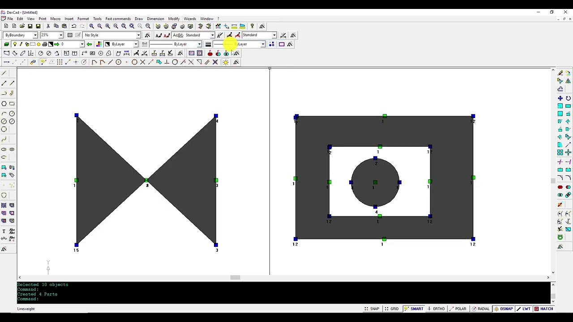The height and width of the screenshot is (322, 573).
Task: Select the Polygon hexagon tool
Action: [x=4, y=104]
